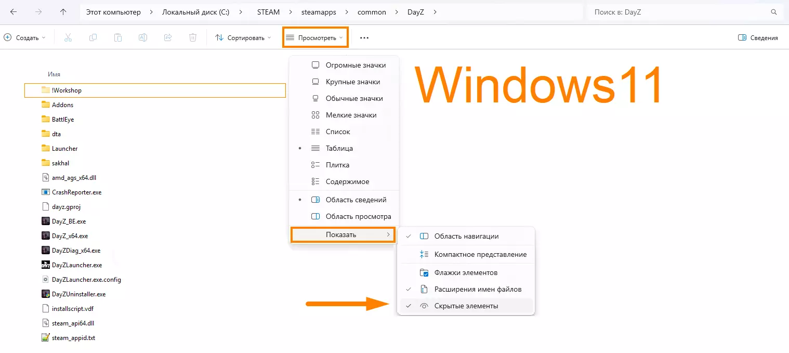This screenshot has width=789, height=353.
Task: Expand chevron after Этот компьютер breadcrumb
Action: coord(151,12)
